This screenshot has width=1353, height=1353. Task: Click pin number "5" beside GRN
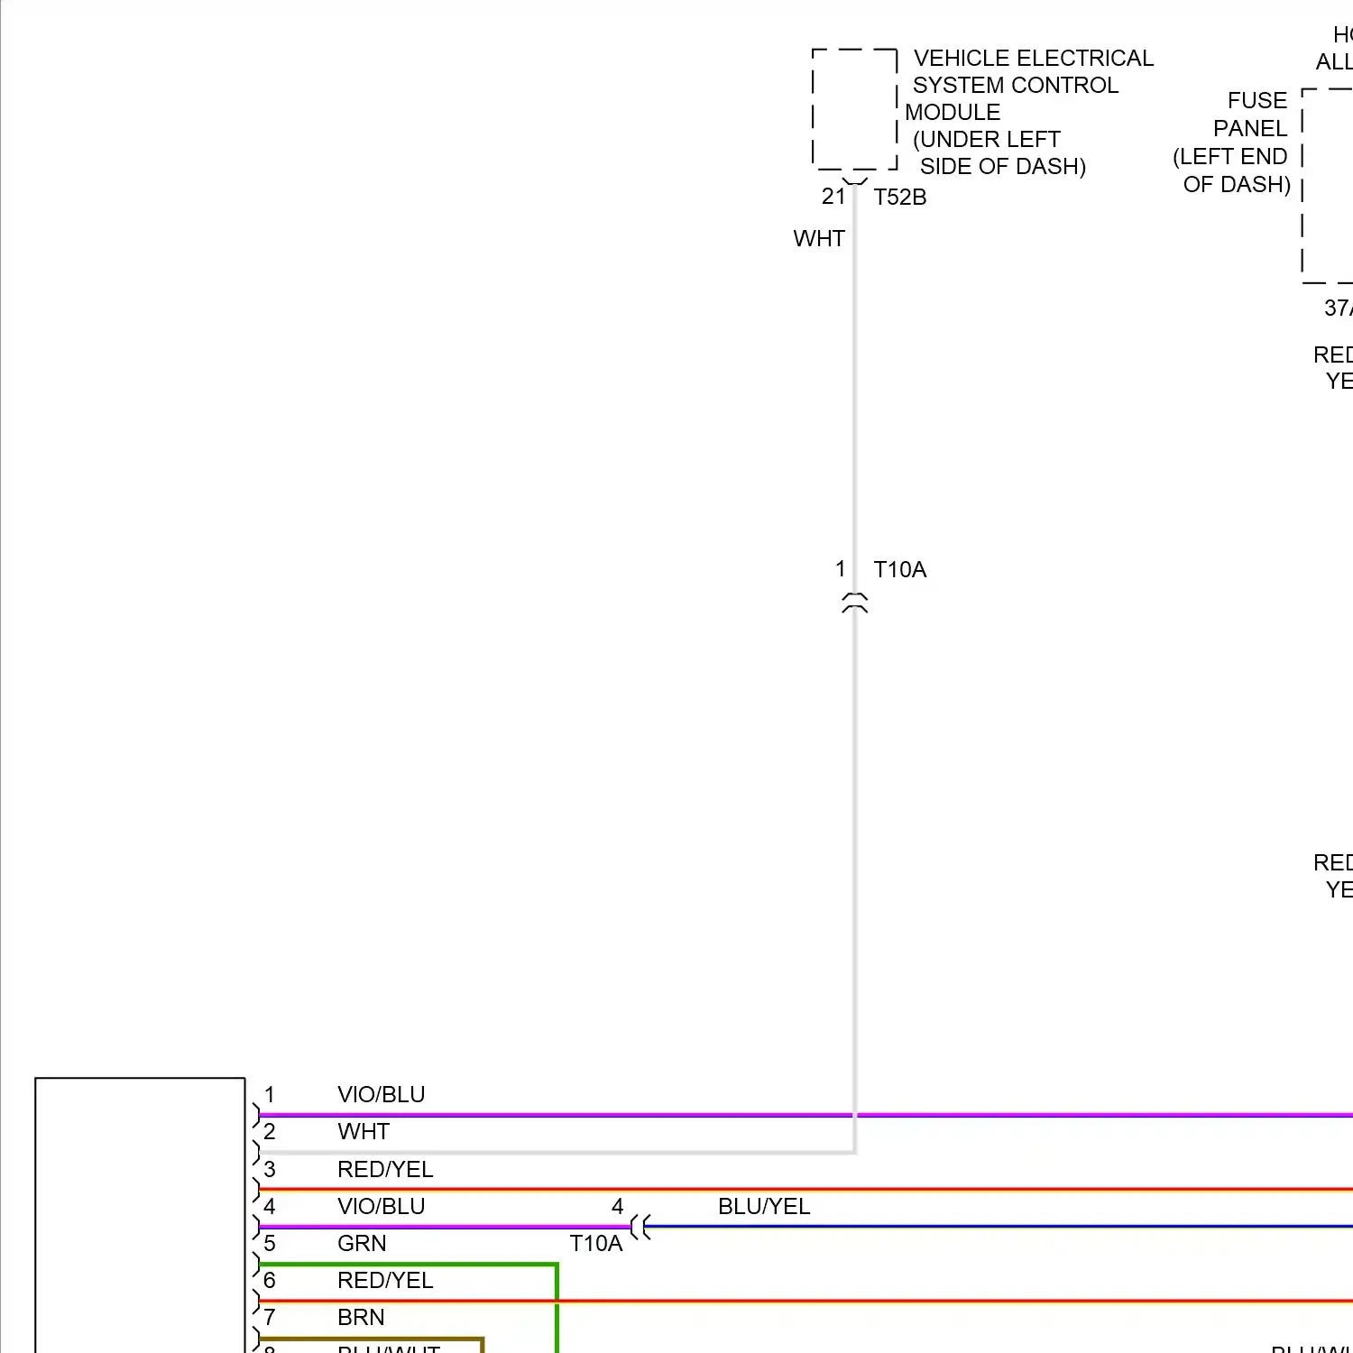(269, 1244)
